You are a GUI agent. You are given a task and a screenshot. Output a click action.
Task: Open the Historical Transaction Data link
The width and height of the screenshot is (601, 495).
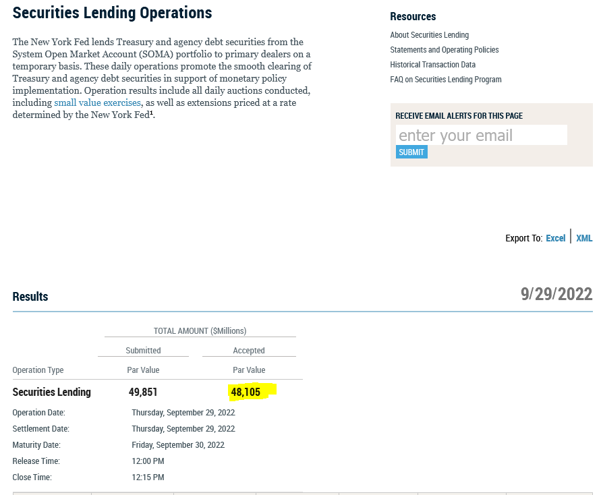point(433,65)
